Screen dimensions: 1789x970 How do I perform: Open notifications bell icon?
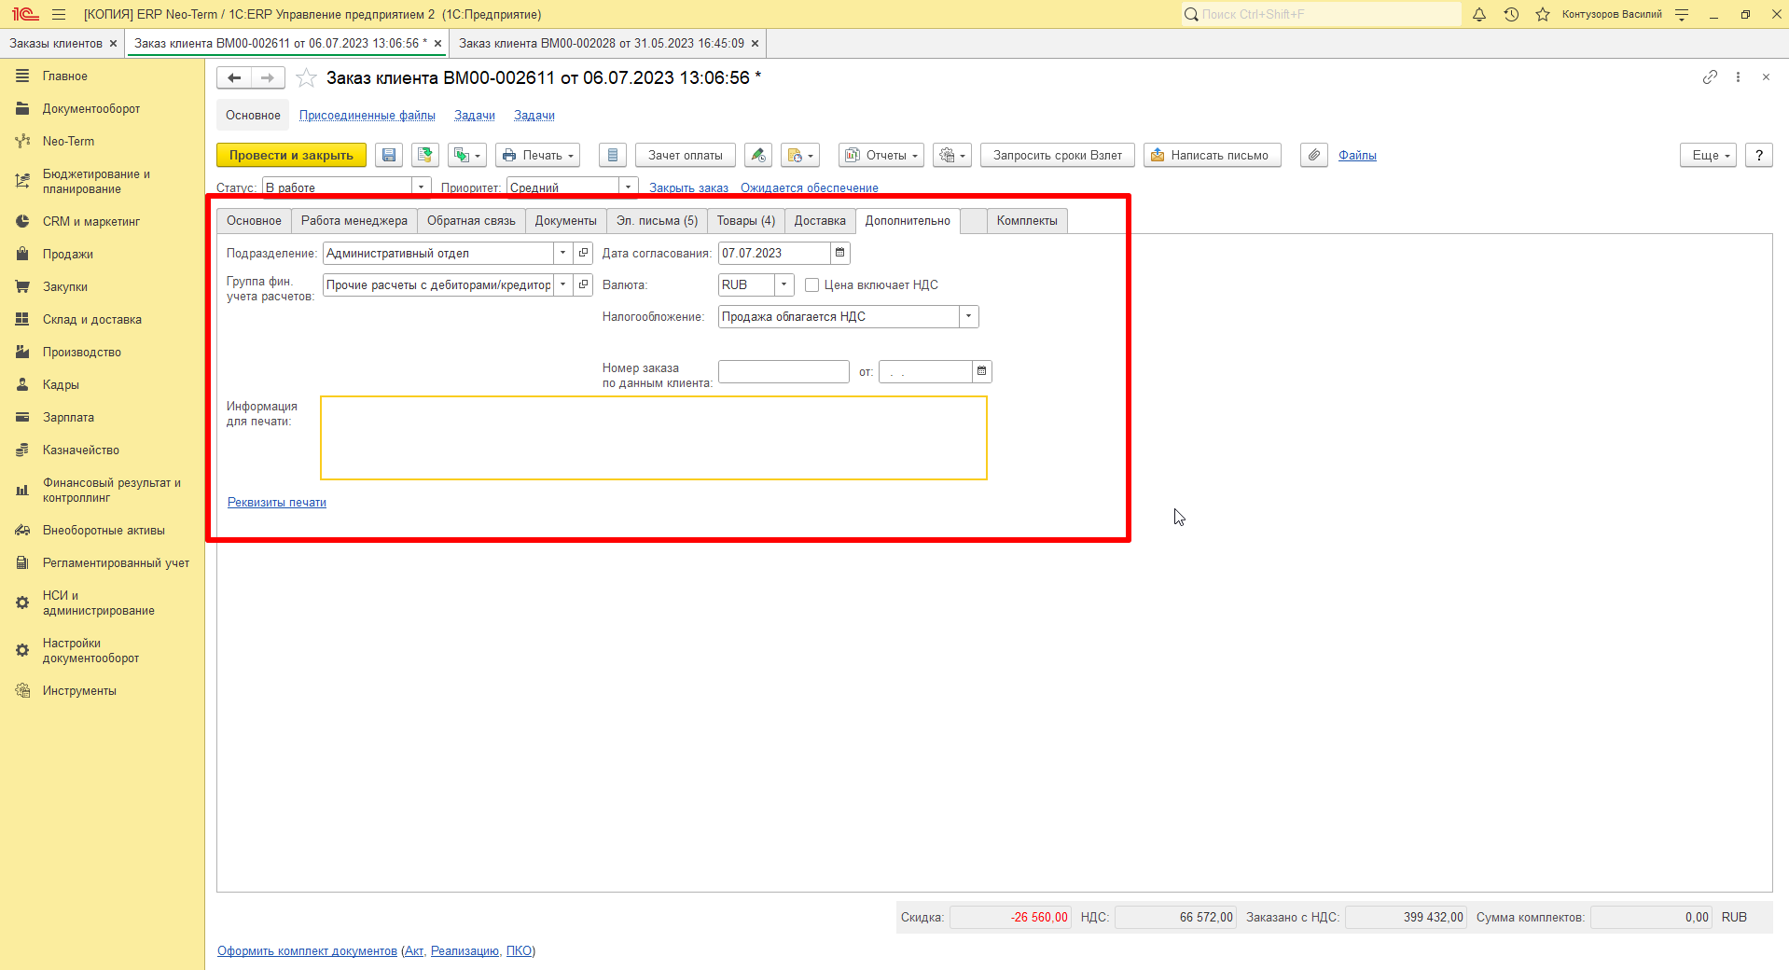(x=1479, y=14)
